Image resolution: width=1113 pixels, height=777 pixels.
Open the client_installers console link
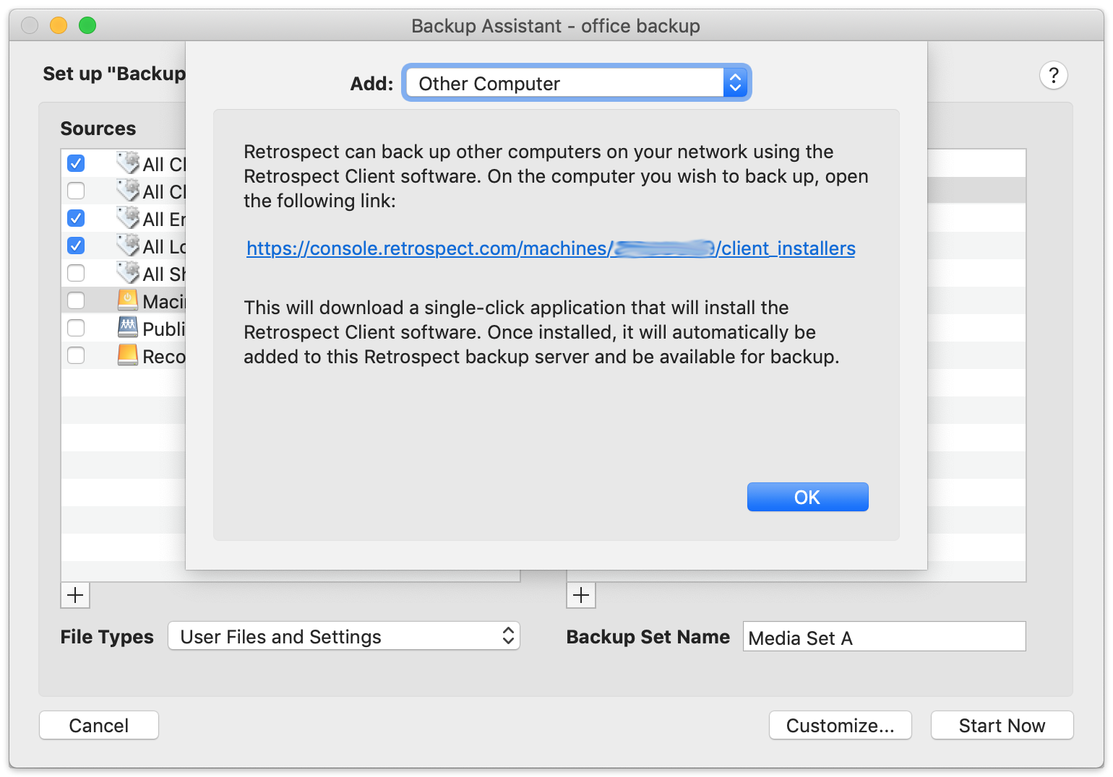(x=551, y=248)
